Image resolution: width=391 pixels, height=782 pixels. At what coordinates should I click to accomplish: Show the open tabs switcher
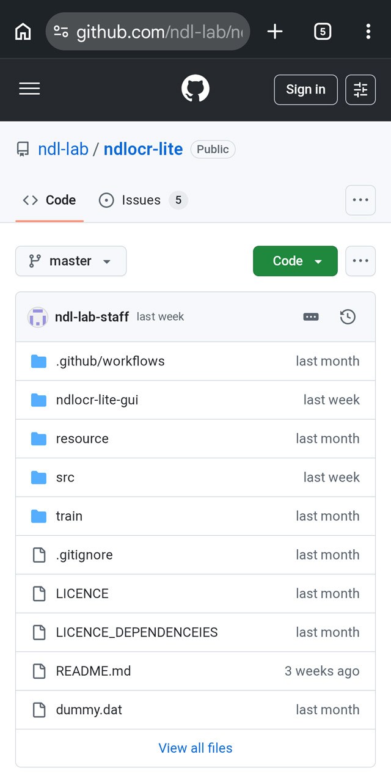pos(322,31)
